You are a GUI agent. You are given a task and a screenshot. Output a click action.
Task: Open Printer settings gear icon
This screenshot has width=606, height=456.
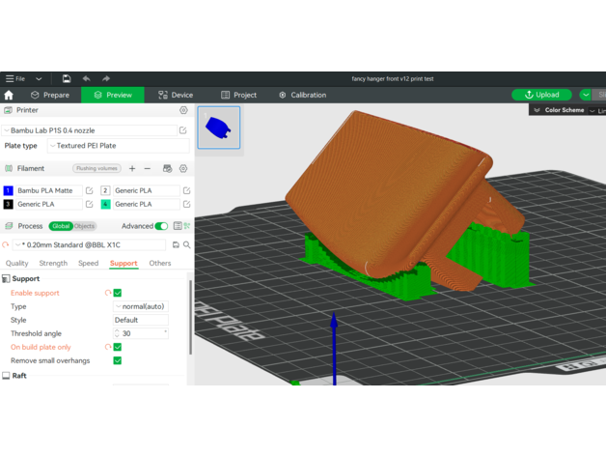click(x=183, y=110)
